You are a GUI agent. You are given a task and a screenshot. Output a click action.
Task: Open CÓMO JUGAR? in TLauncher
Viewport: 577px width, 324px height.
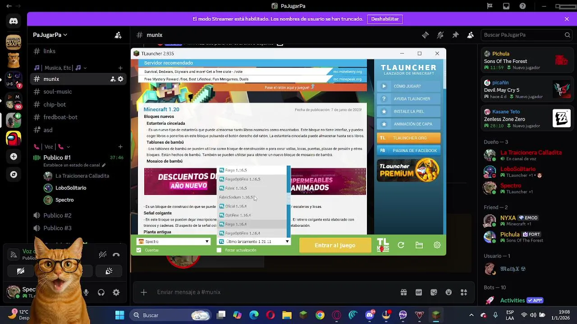408,86
